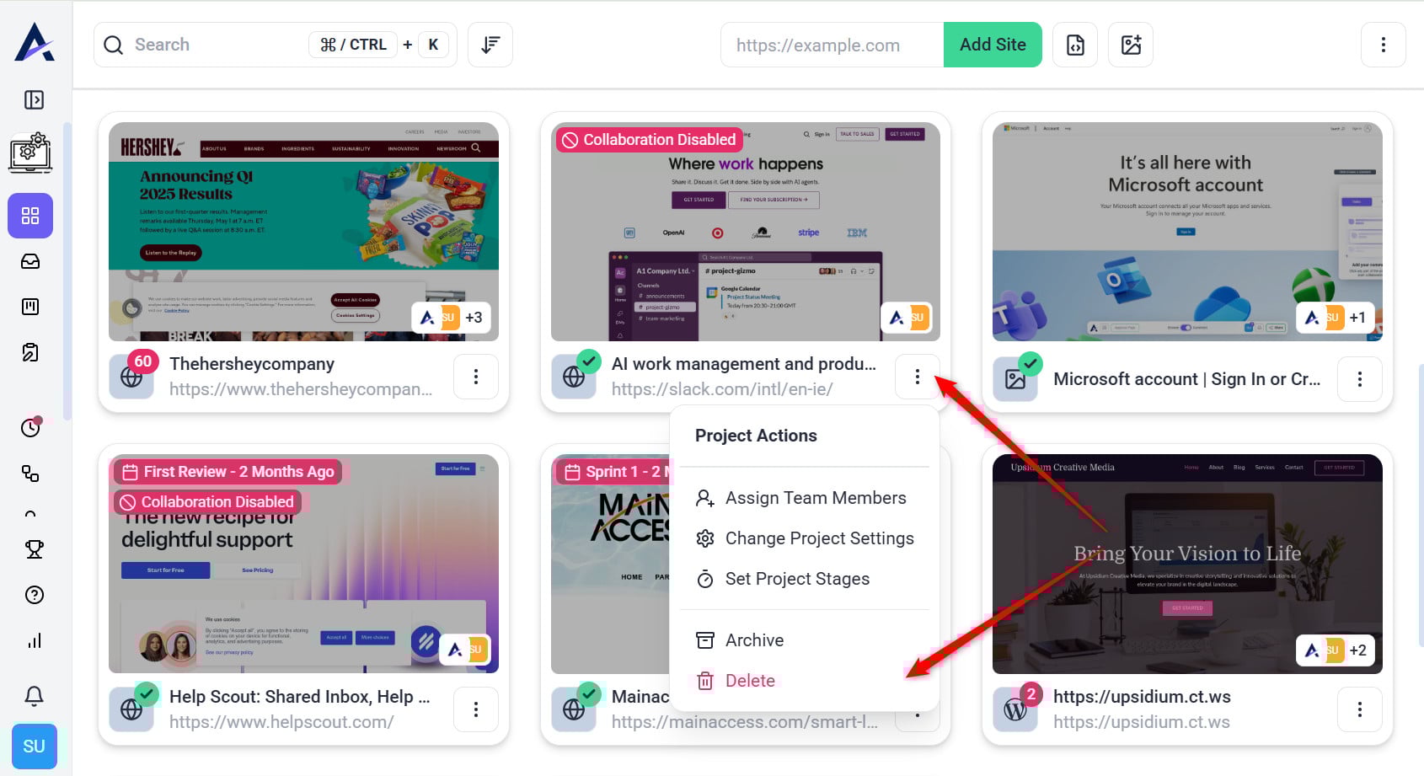This screenshot has width=1424, height=776.
Task: Open the trophy icon in sidebar
Action: tap(34, 549)
